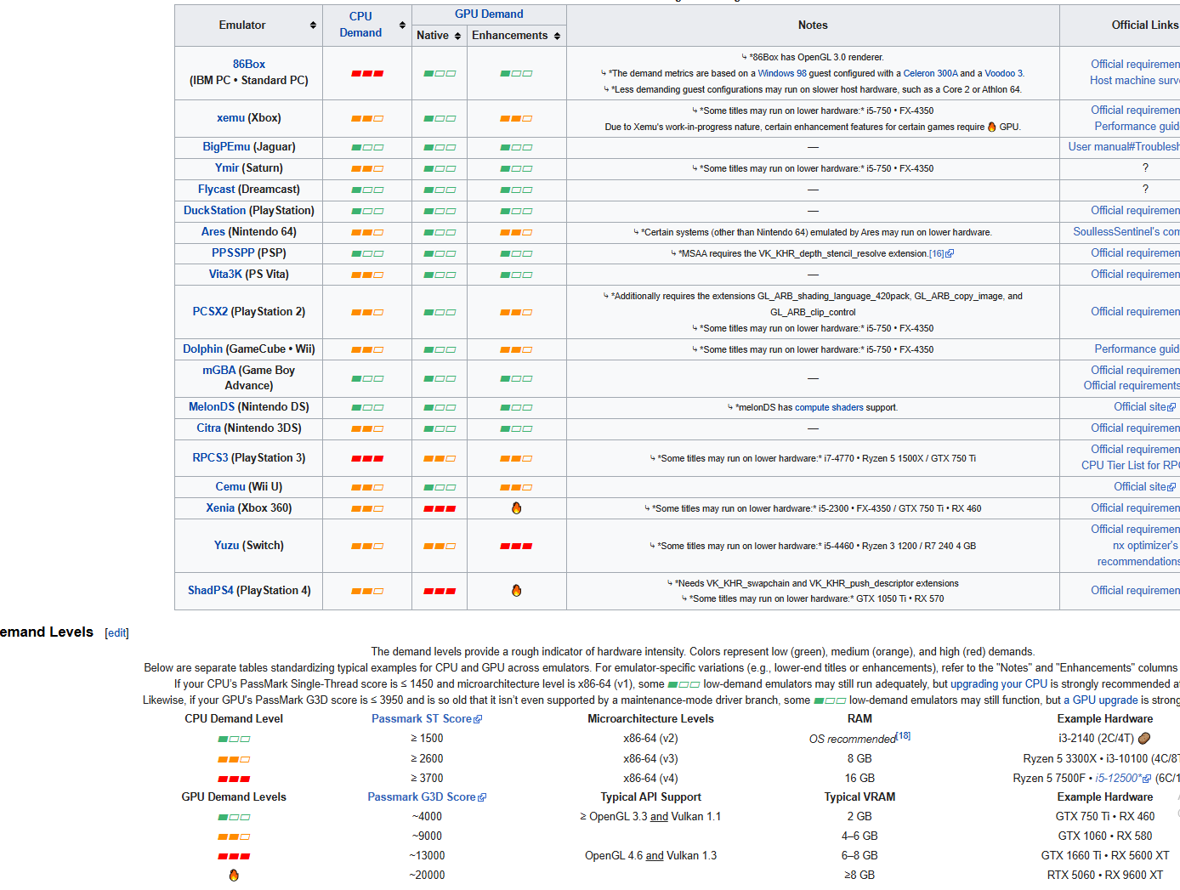Click the [edit] link beside Demand Levels
Screen dimensions: 1180x890
tap(117, 633)
